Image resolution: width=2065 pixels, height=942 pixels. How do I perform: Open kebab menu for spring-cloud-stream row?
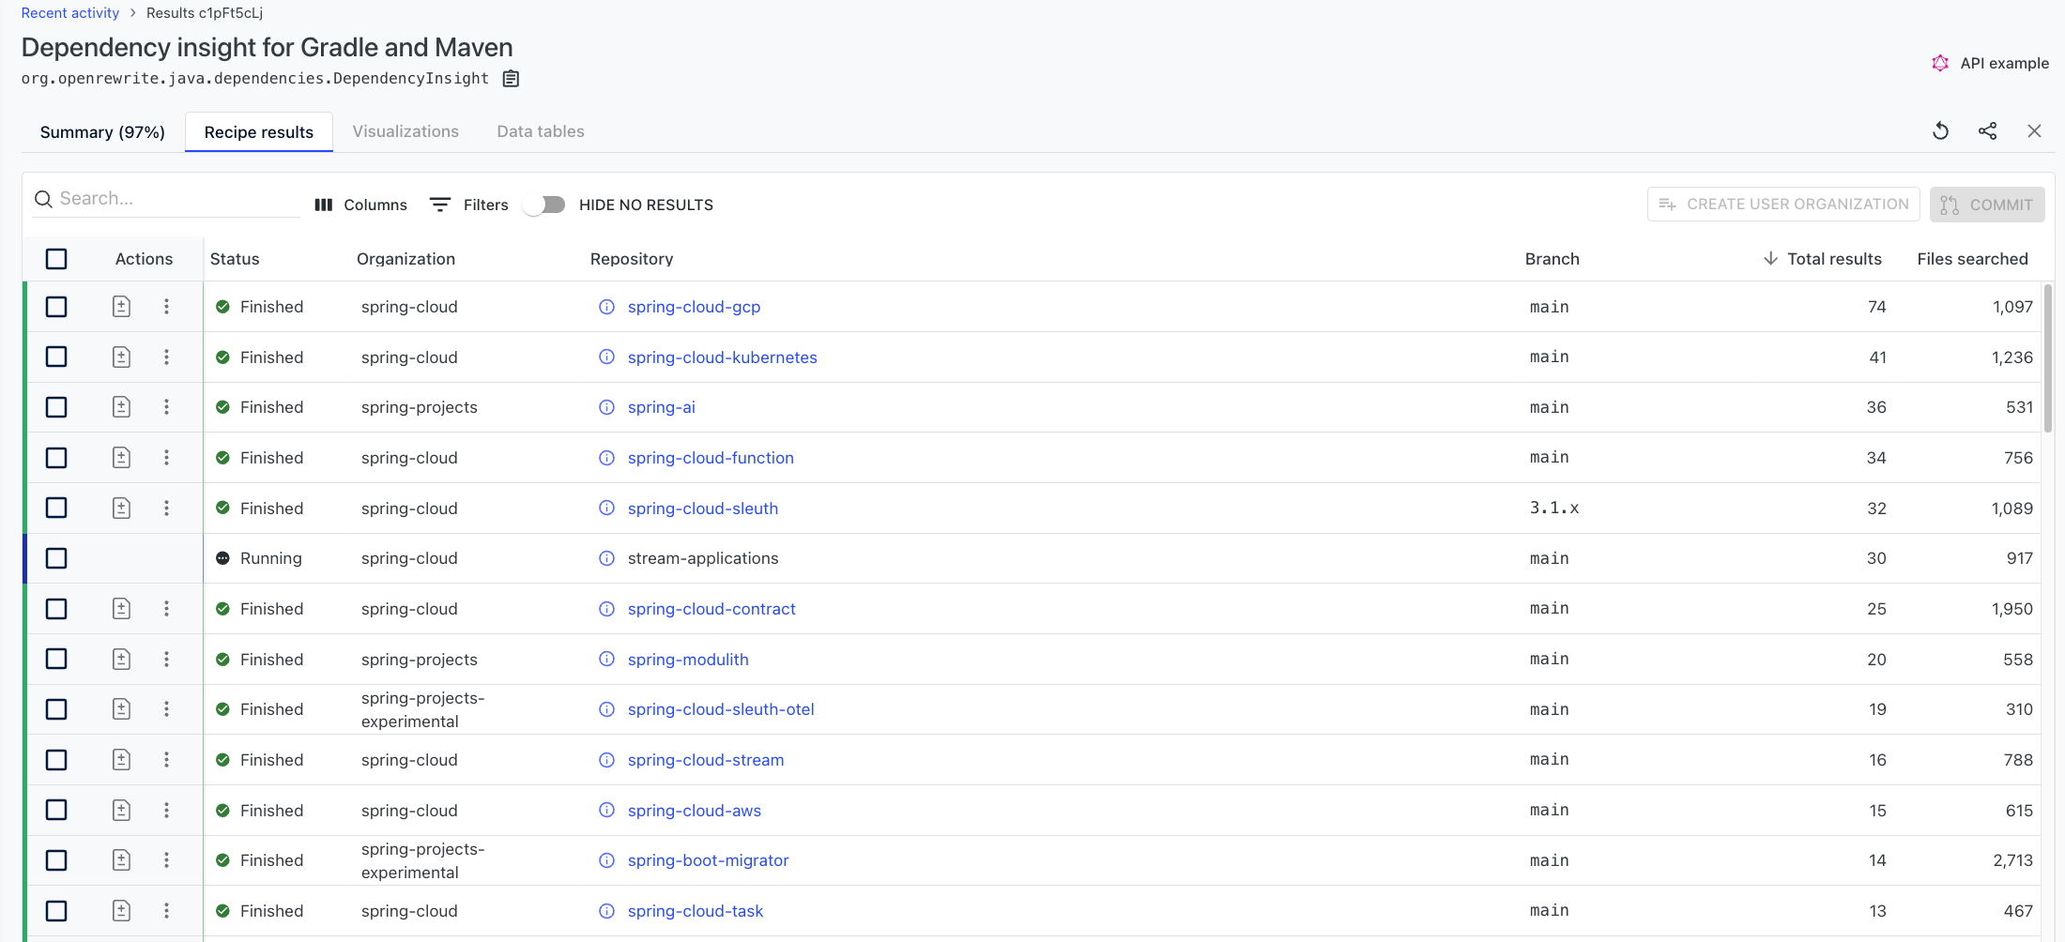pyautogui.click(x=166, y=760)
